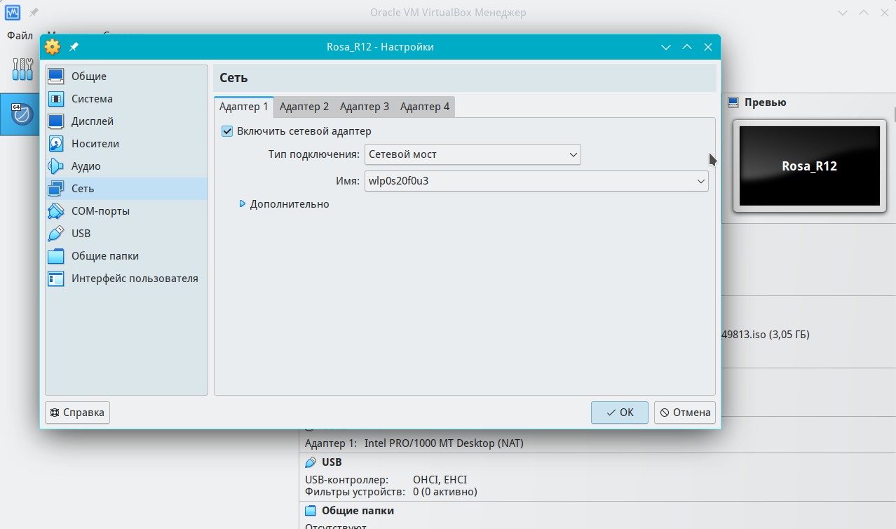Click the Справка button
The width and height of the screenshot is (896, 529).
click(x=77, y=413)
